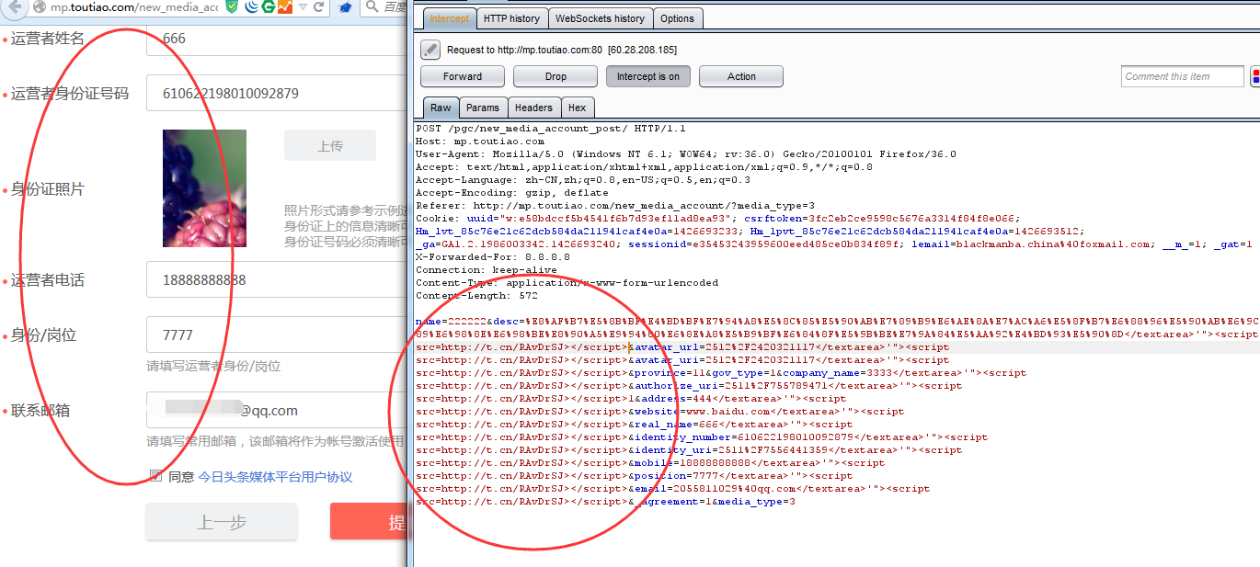Click the 运营者身份证号码 field label
The width and height of the screenshot is (1260, 567).
[x=70, y=93]
